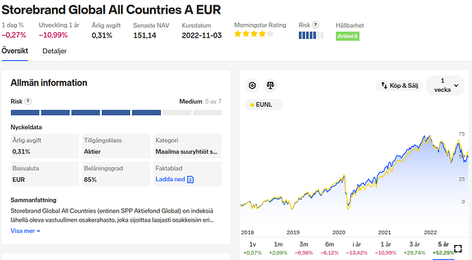The width and height of the screenshot is (472, 260).
Task: Click the Morningstar star rating
Action: [254, 34]
